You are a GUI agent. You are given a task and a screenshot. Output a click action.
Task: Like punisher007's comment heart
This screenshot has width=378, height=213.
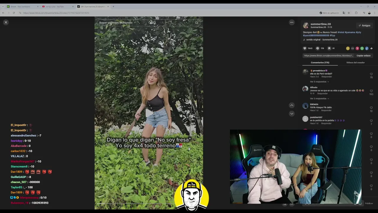coord(371,121)
